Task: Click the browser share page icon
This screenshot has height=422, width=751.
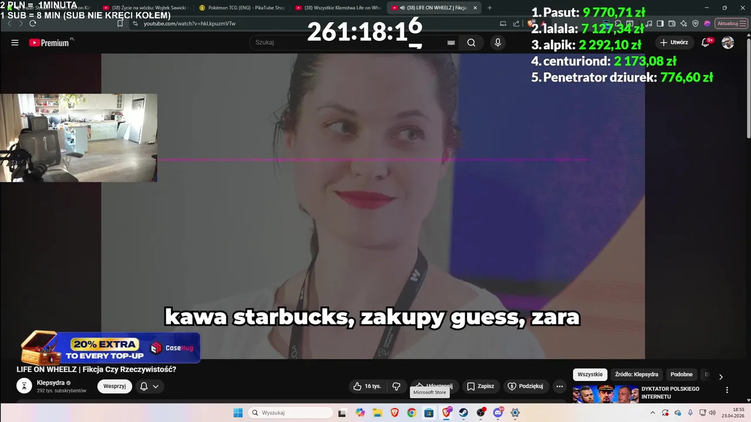Action: [x=516, y=23]
